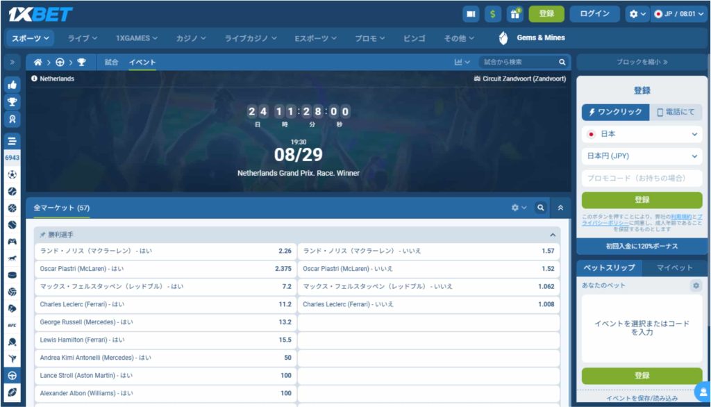Viewport: 711px width, 407px height.
Task: Switch to the ベットスリップ tab
Action: click(x=610, y=267)
